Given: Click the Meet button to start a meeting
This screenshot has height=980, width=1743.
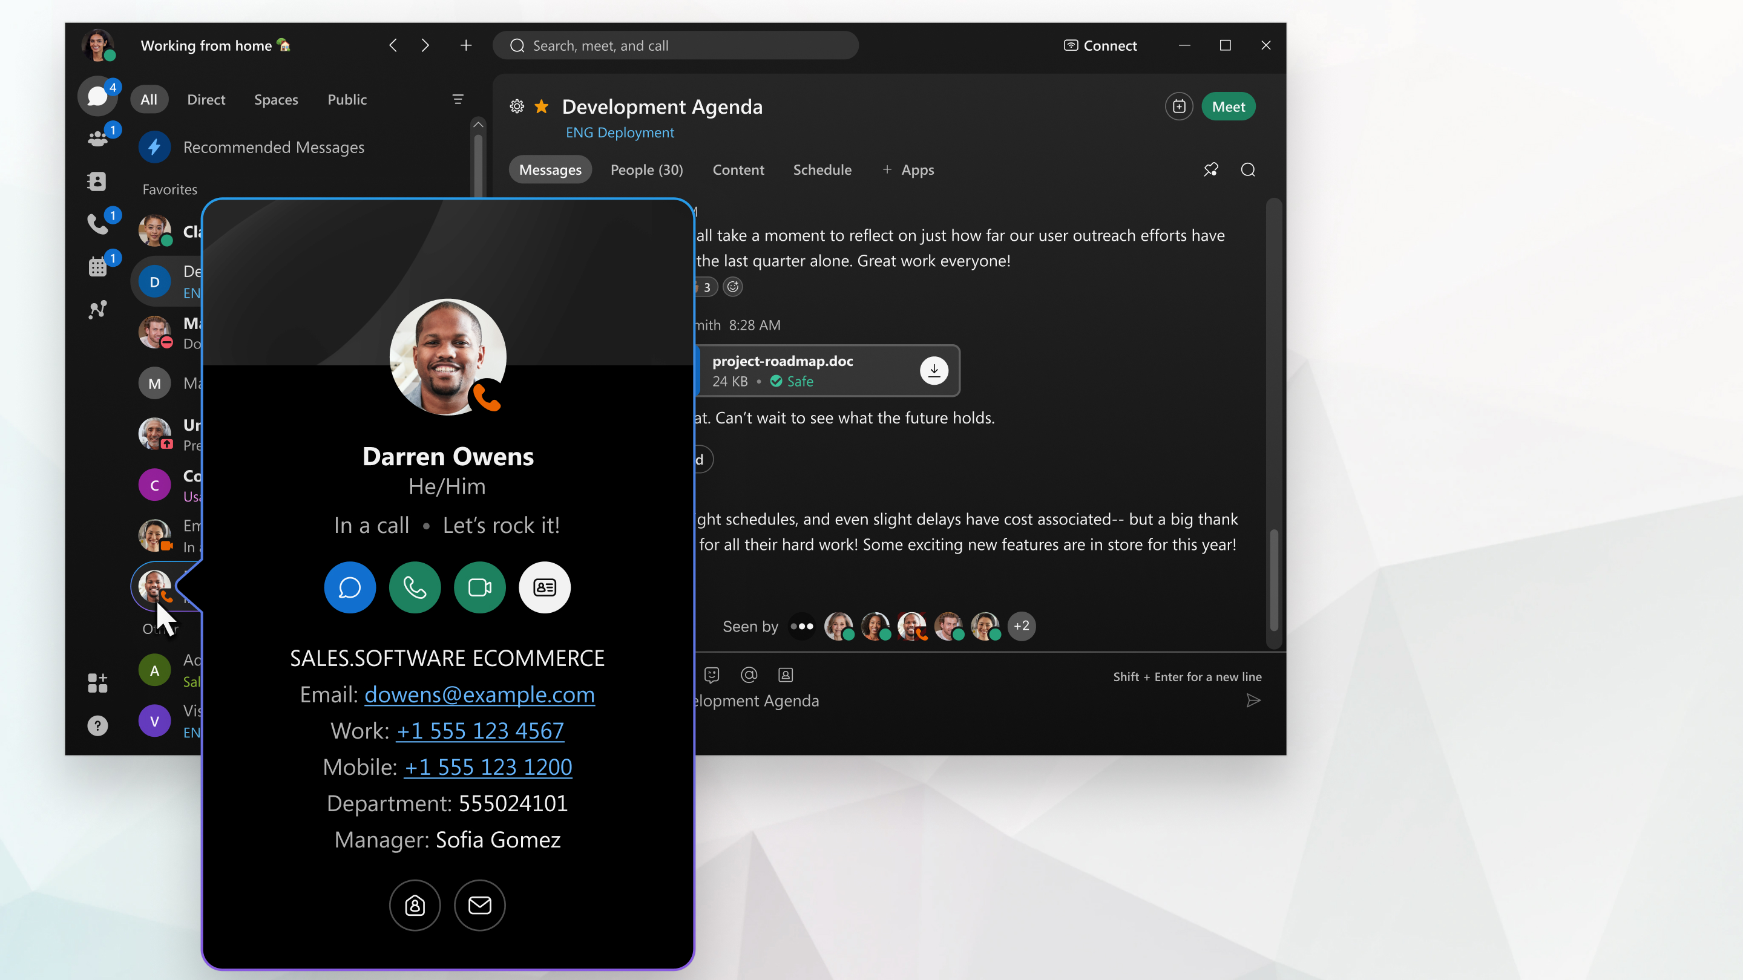Looking at the screenshot, I should [x=1228, y=105].
